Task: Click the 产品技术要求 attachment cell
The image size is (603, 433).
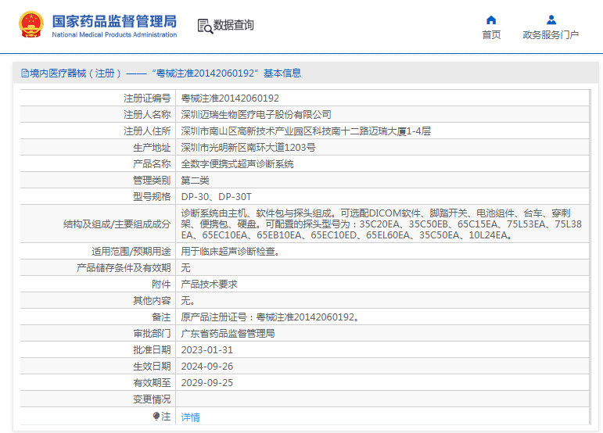Action: 209,284
